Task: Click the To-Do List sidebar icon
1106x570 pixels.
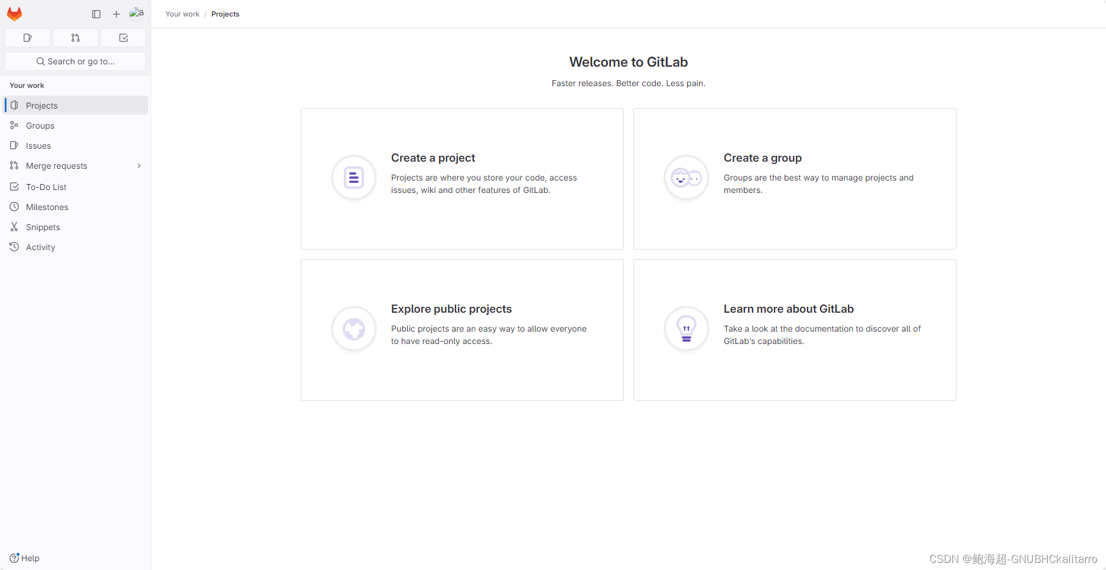Action: click(14, 186)
